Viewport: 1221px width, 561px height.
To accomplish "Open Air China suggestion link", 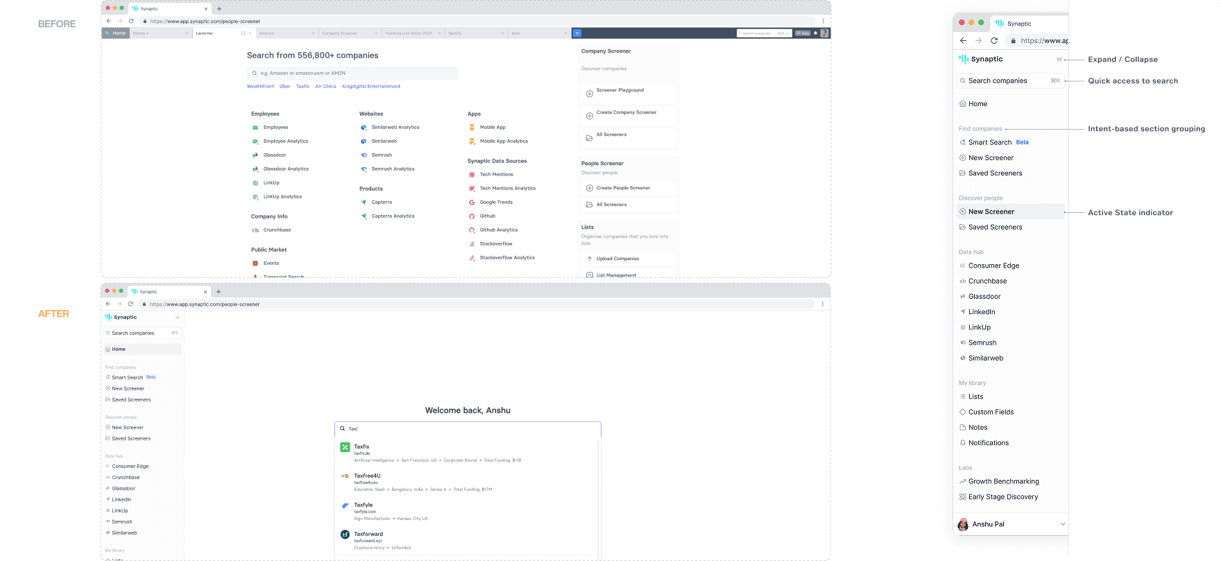I will point(325,87).
